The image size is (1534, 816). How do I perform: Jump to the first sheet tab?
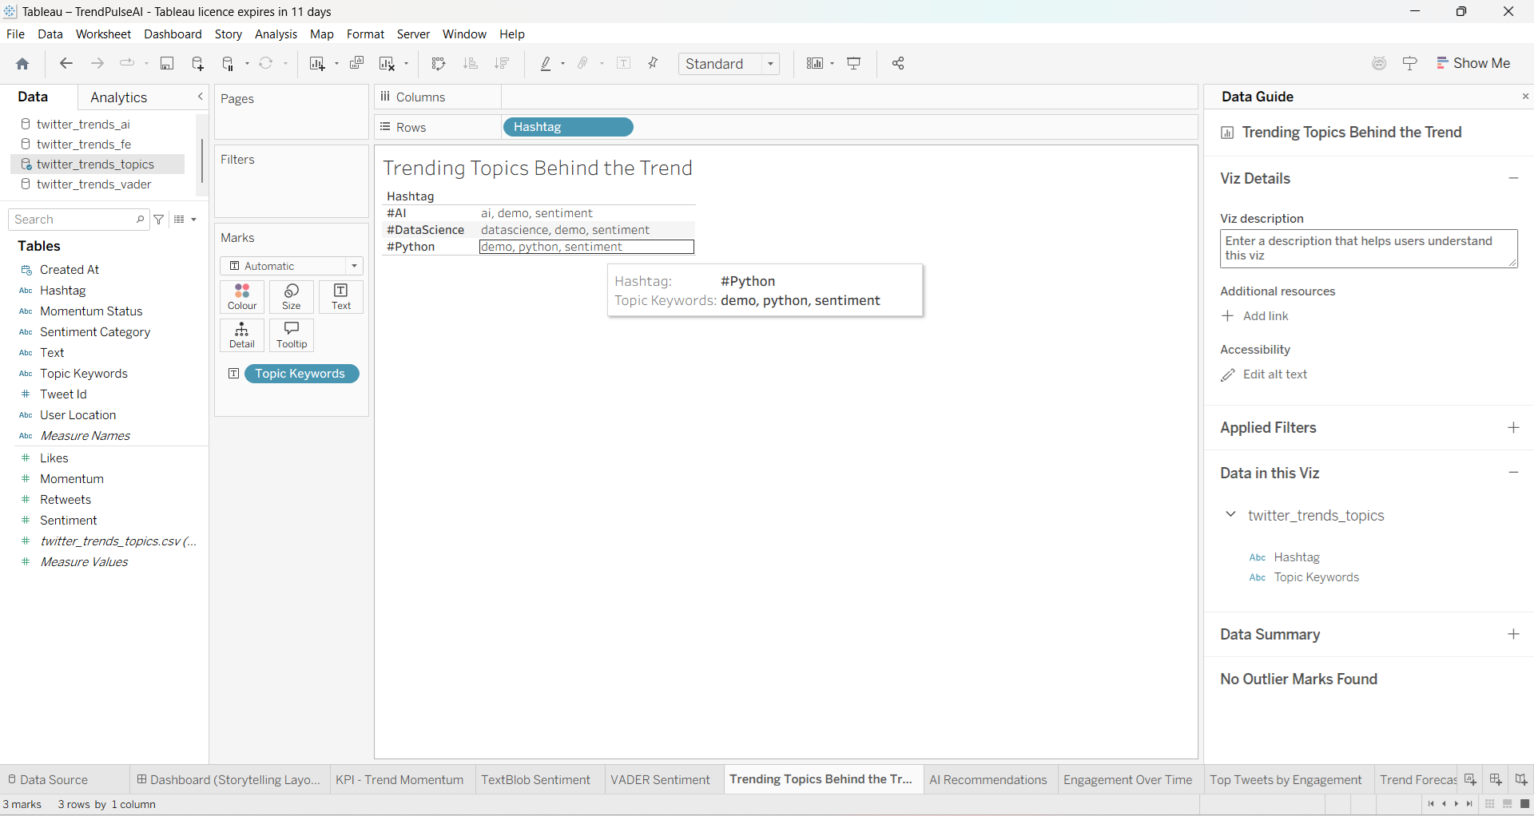coord(1431,804)
